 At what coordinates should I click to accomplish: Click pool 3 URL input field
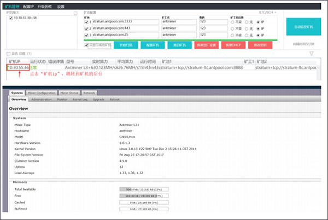click(x=125, y=35)
